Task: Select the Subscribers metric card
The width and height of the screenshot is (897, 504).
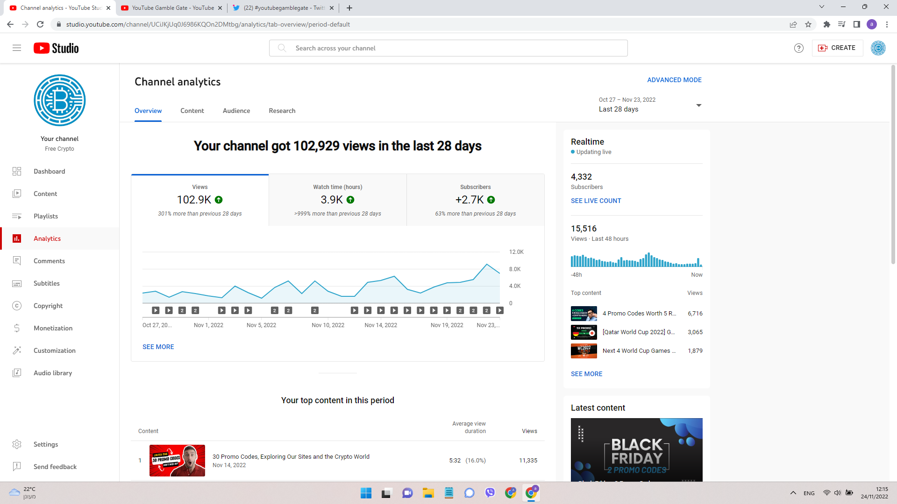Action: coord(475,200)
